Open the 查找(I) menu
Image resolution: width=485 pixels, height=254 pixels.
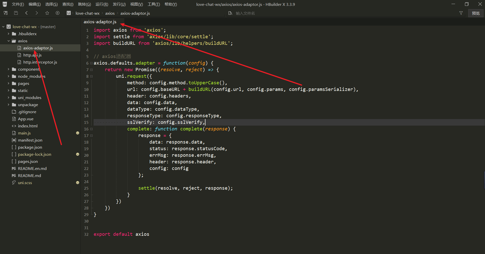[x=68, y=4]
